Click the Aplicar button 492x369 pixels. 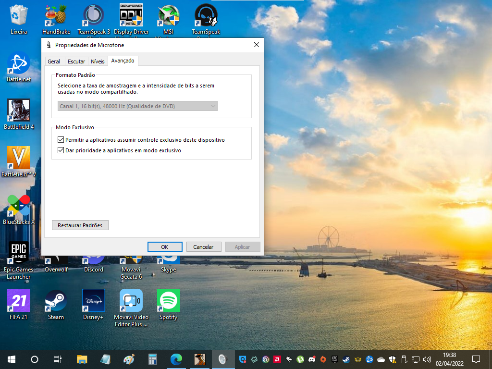click(242, 247)
